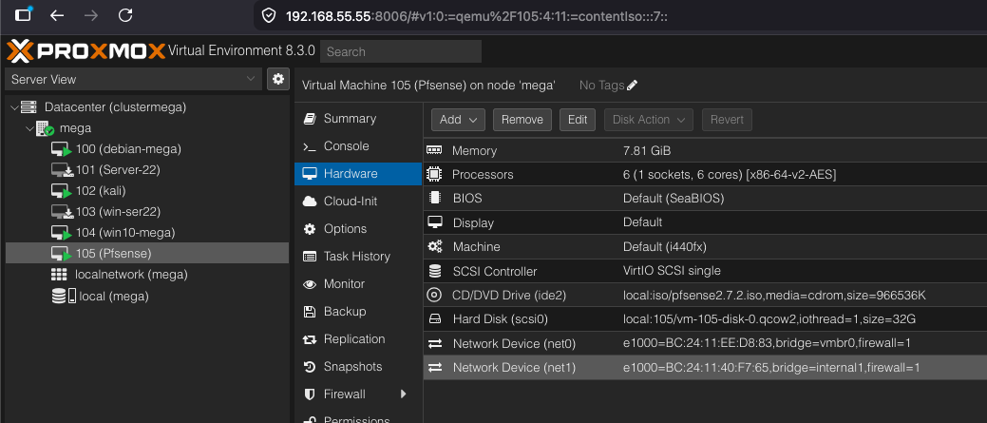Open the Backup tab
The width and height of the screenshot is (987, 423).
pyautogui.click(x=358, y=312)
